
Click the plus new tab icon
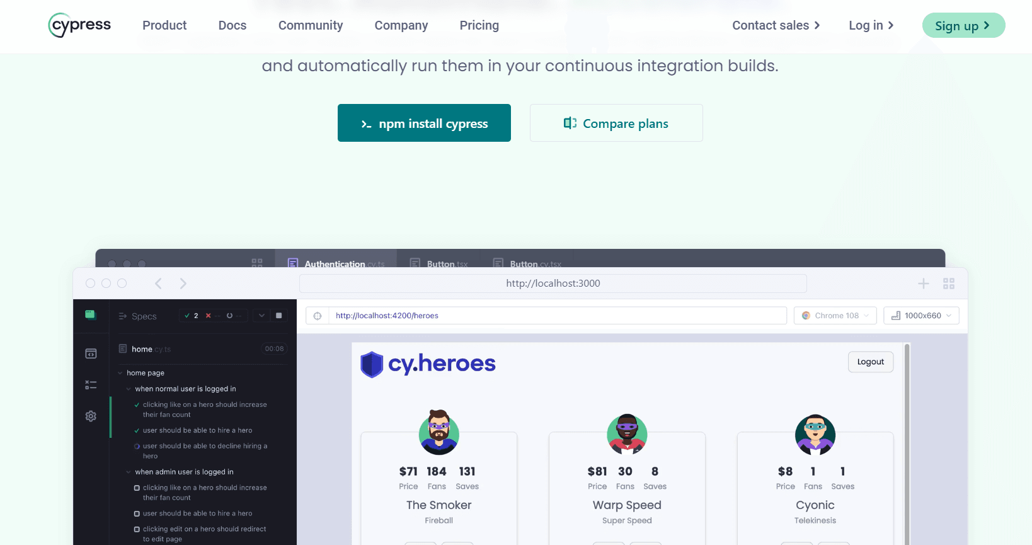tap(923, 284)
